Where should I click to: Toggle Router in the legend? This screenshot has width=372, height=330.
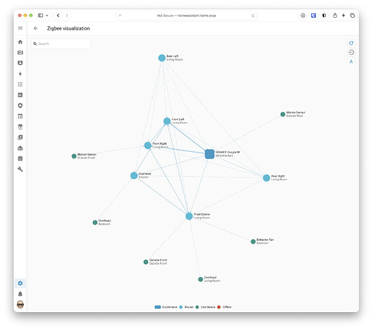tap(187, 307)
